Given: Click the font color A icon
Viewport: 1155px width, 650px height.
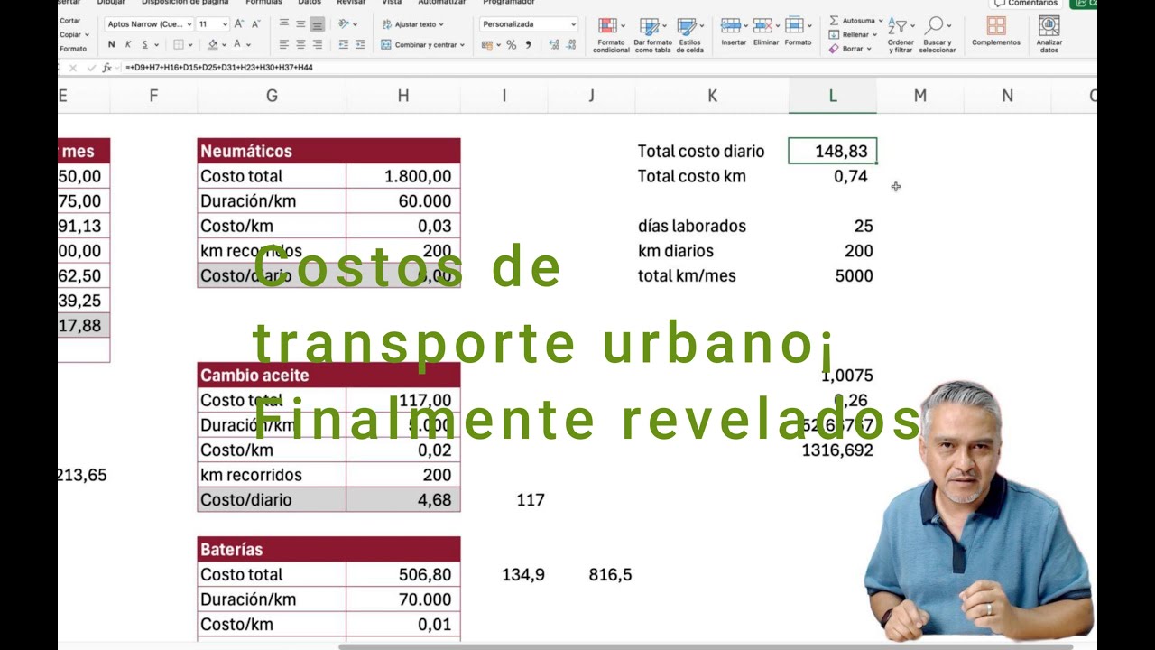Looking at the screenshot, I should pyautogui.click(x=238, y=44).
